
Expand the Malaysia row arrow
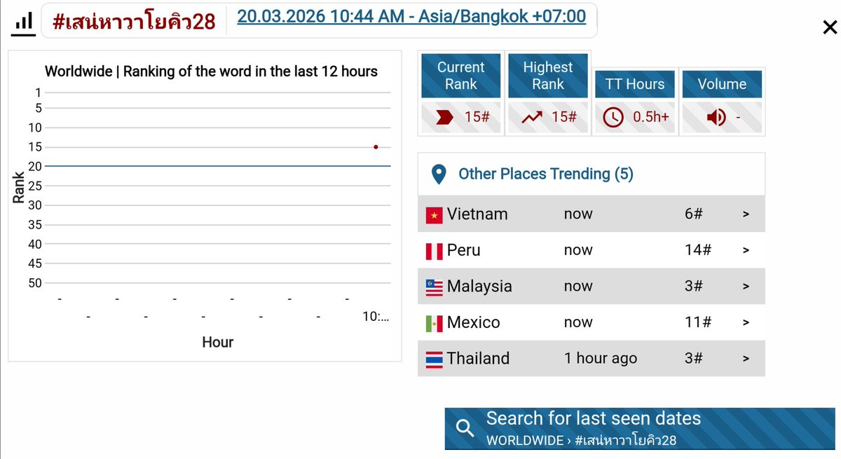[746, 287]
